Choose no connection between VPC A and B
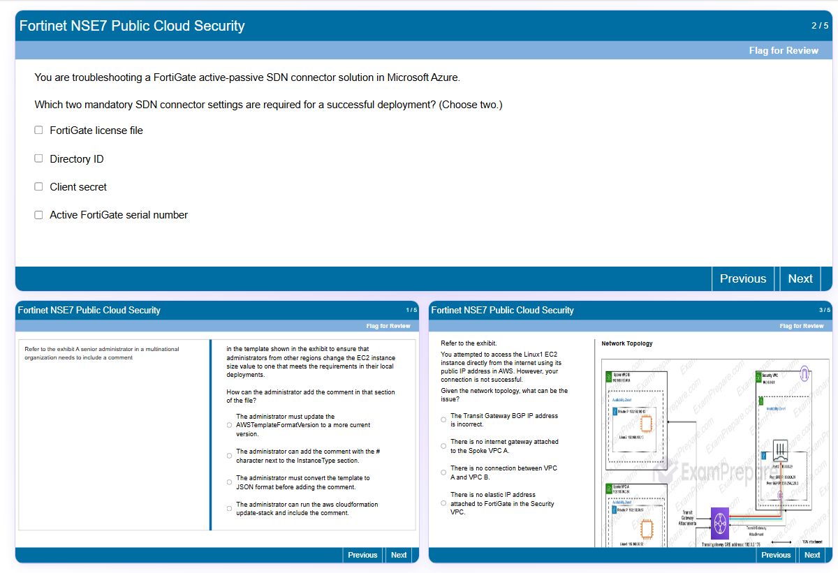The width and height of the screenshot is (838, 573). point(443,472)
